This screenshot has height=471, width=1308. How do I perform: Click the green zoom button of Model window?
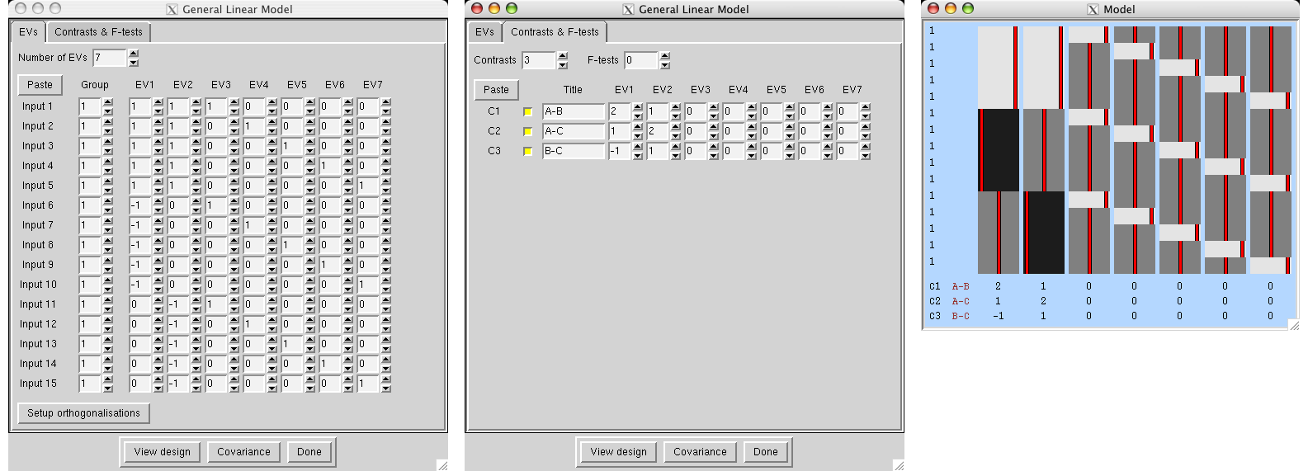(x=968, y=8)
